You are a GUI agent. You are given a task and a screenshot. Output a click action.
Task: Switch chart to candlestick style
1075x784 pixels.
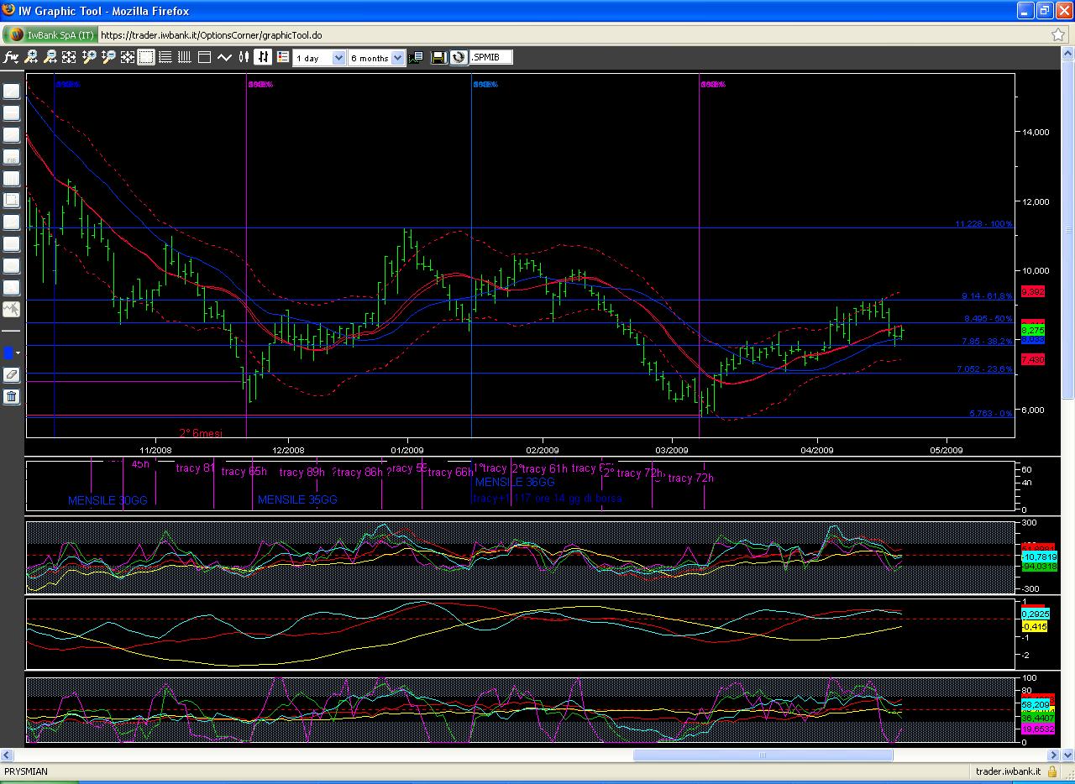click(244, 57)
